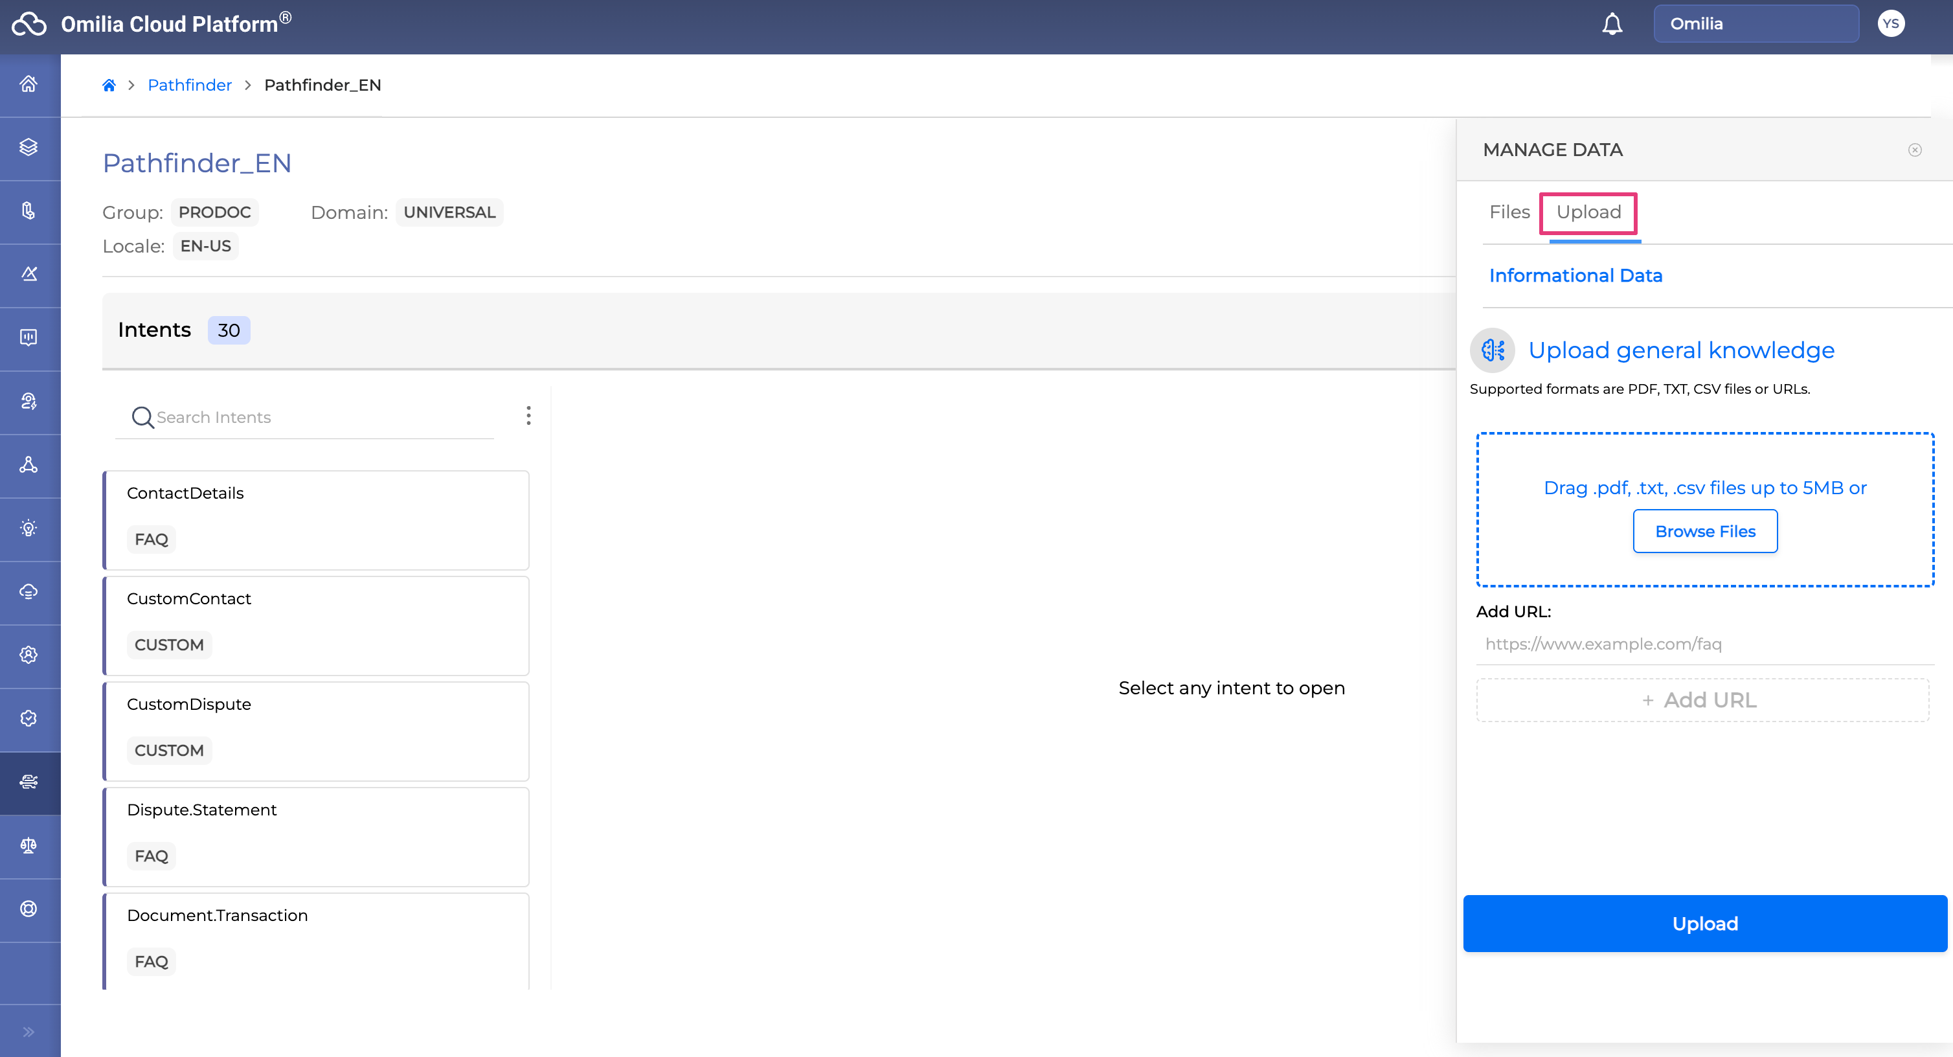Screen dimensions: 1953x1057
Task: Open the Omilia organization selector
Action: (1755, 23)
